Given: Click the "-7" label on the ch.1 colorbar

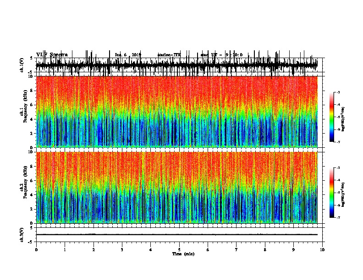Looking at the screenshot, I should pyautogui.click(x=338, y=142).
